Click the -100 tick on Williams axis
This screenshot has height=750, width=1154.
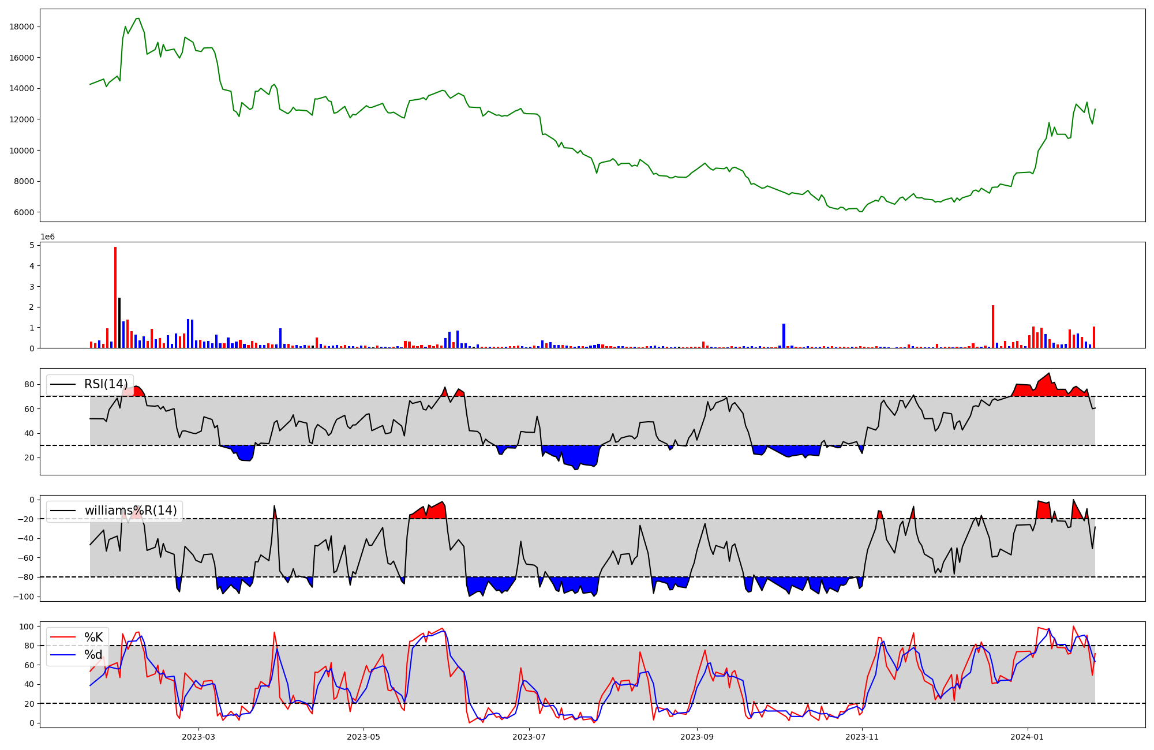pos(24,597)
